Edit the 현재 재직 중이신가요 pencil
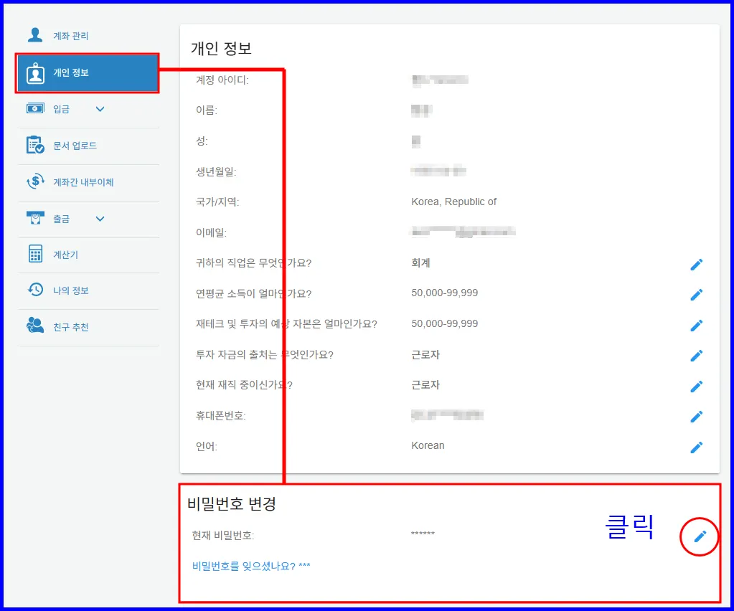734x611 pixels. (696, 387)
